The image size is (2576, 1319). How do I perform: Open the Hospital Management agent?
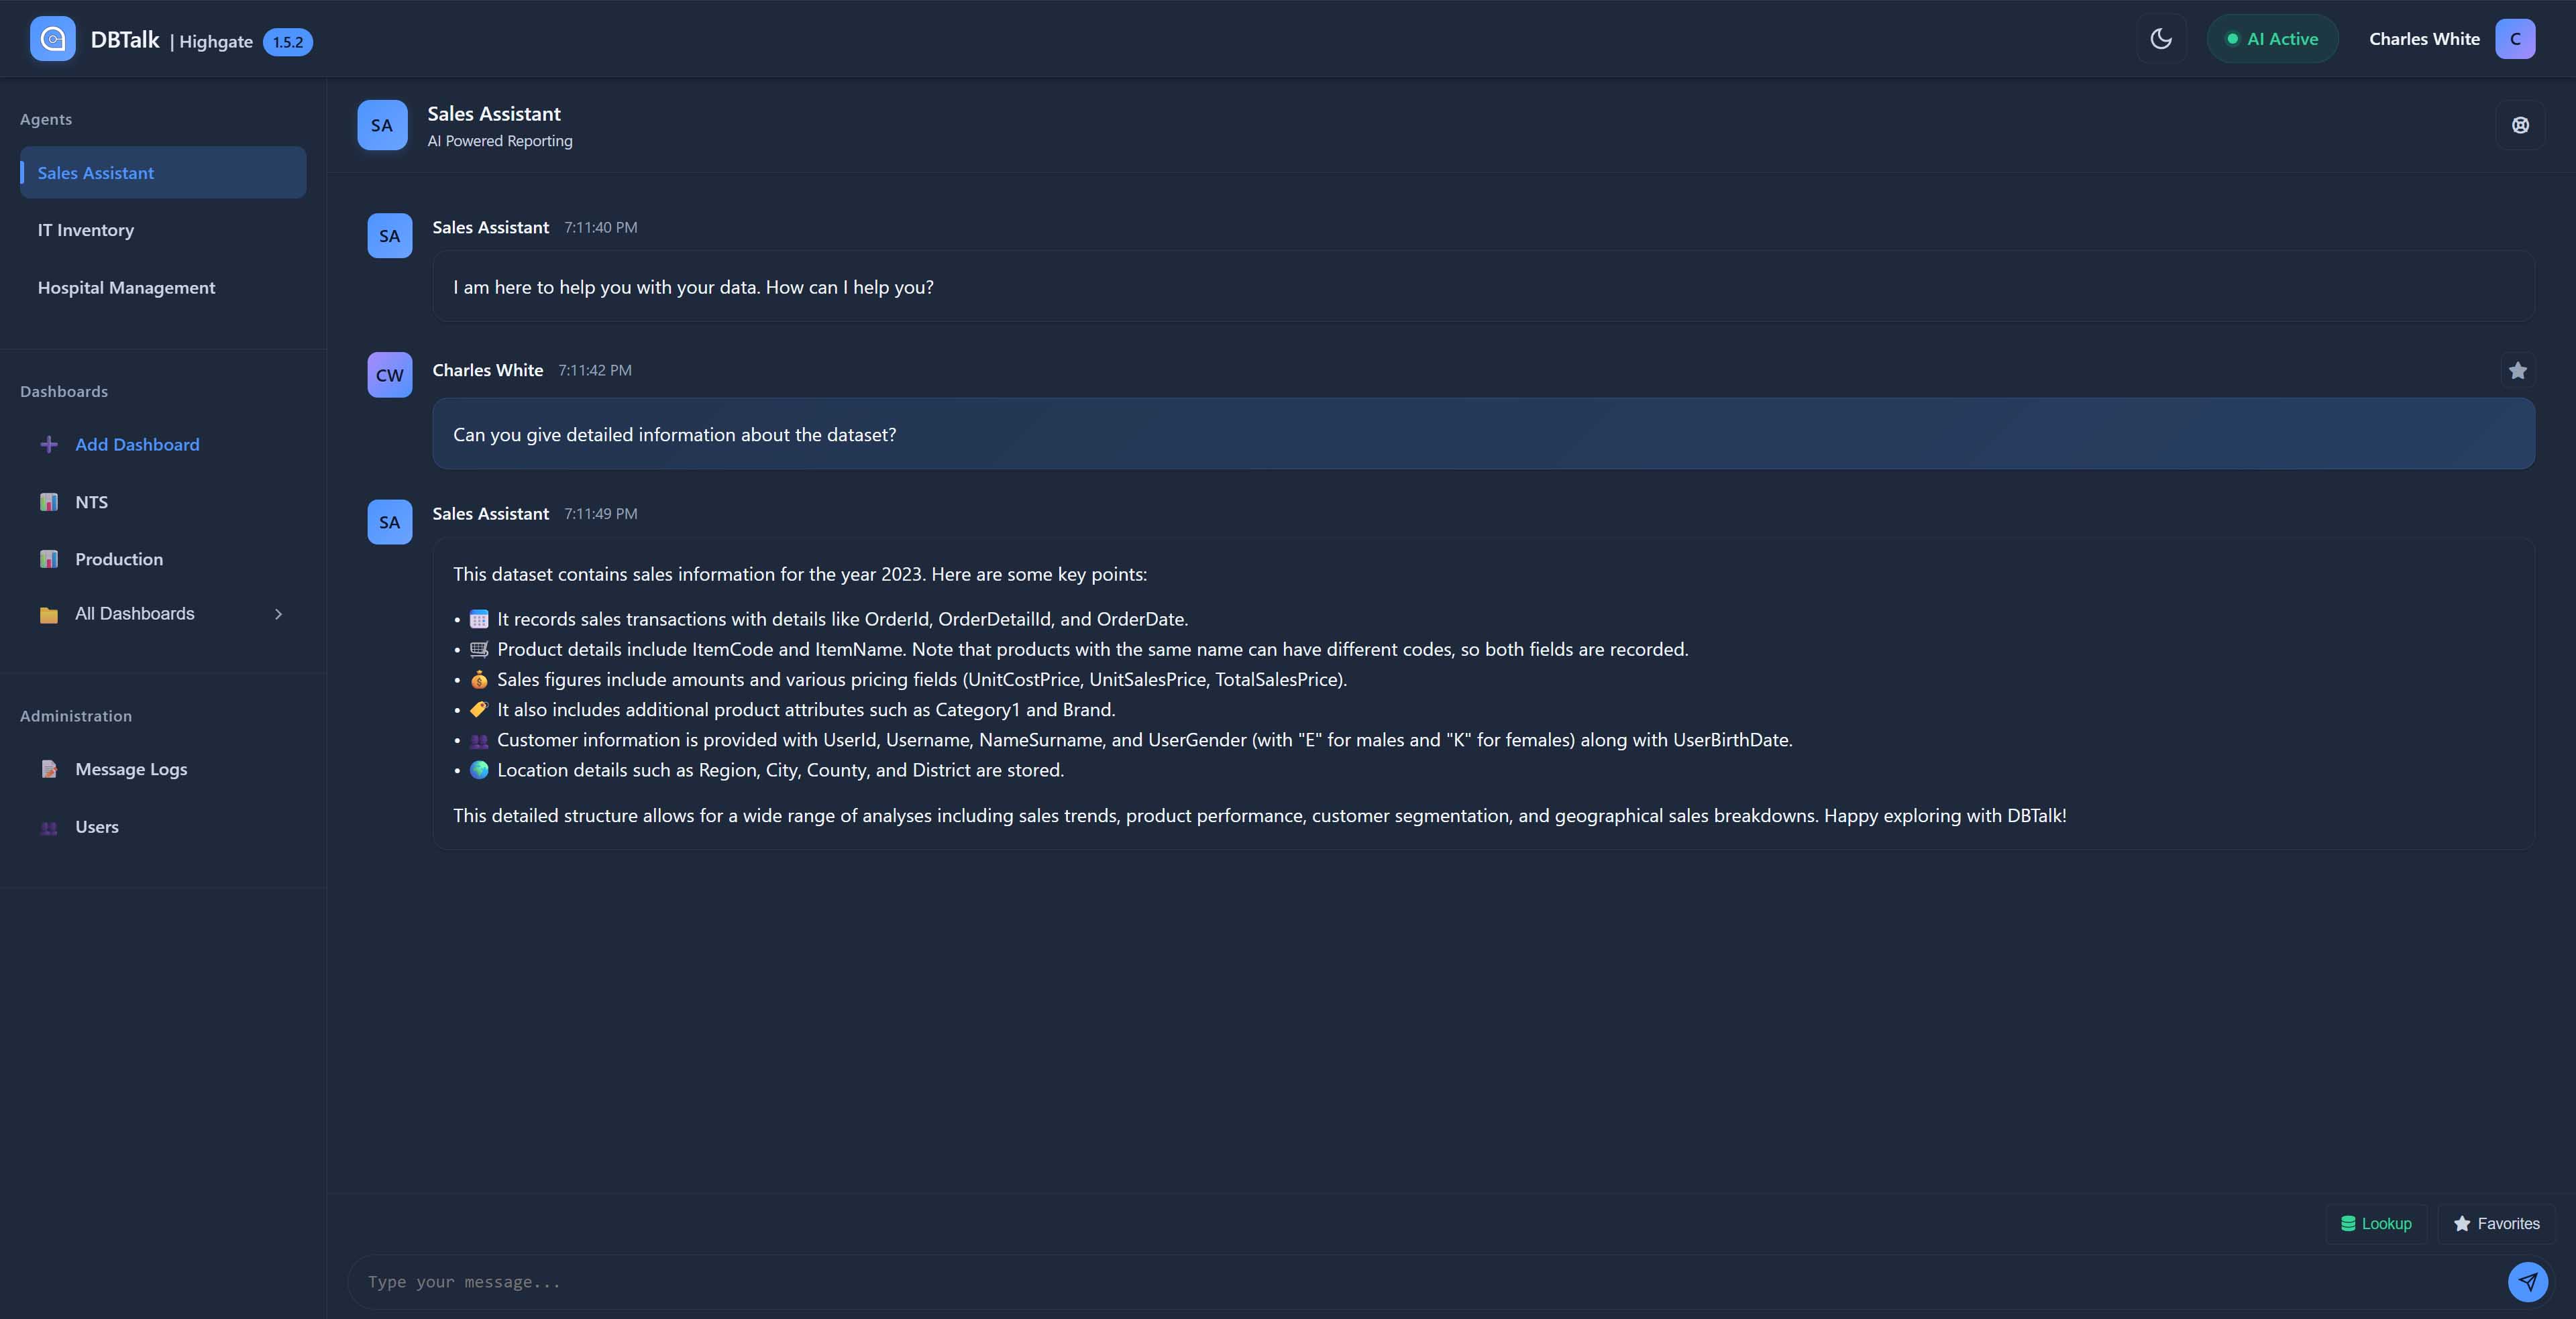click(x=126, y=288)
